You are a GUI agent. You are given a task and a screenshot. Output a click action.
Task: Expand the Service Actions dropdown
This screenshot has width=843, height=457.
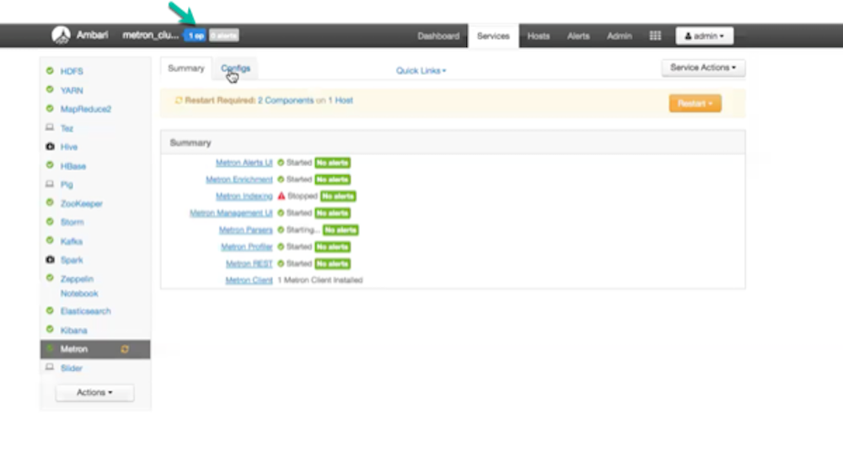pyautogui.click(x=703, y=67)
